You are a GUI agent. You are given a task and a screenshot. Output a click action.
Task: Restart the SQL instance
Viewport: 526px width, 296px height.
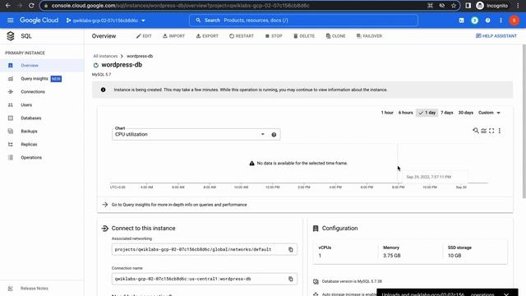tap(242, 36)
